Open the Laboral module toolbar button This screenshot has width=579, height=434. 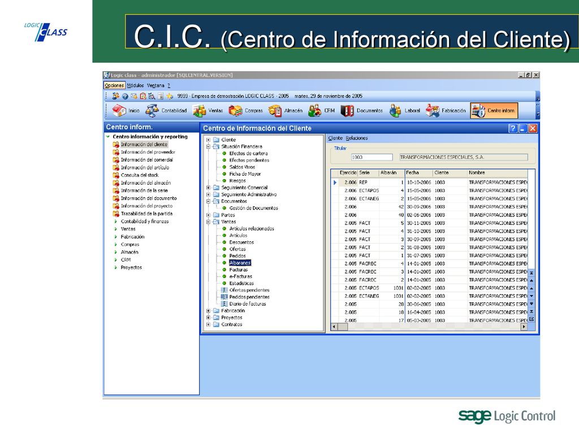pyautogui.click(x=405, y=110)
